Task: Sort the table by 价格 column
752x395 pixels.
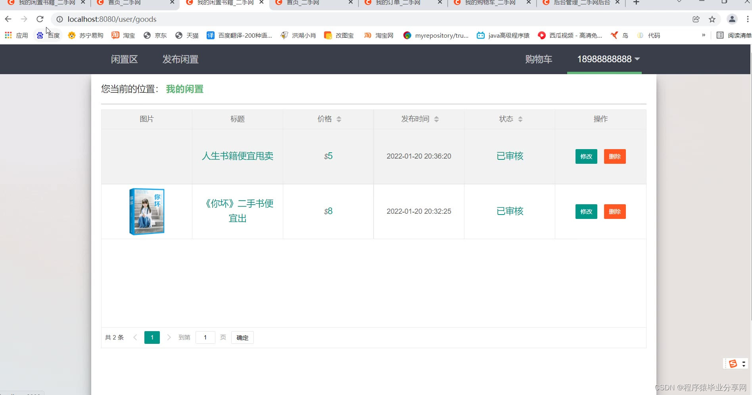Action: pyautogui.click(x=339, y=119)
